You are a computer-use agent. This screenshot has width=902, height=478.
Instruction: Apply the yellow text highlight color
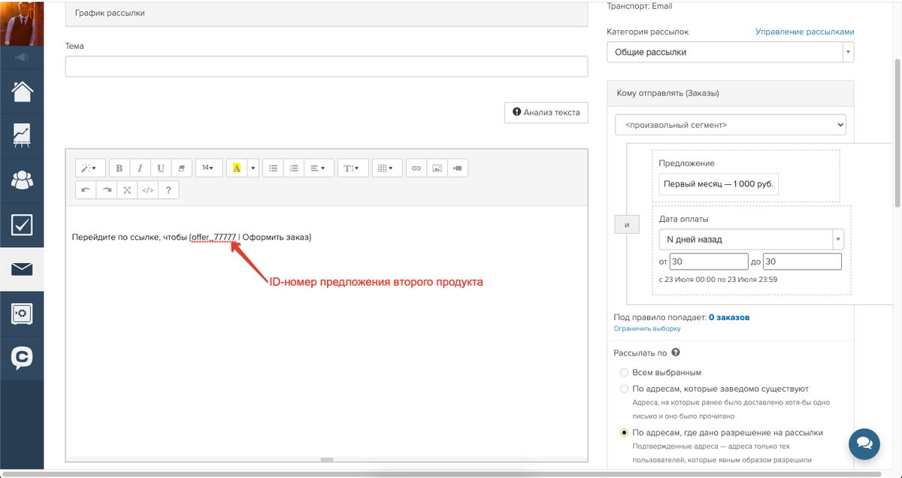pos(237,168)
